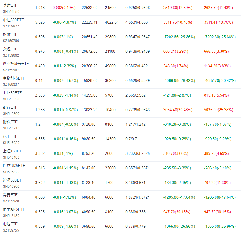Select the 上证50ETF name
The width and height of the screenshot is (241, 235).
(x=12, y=93)
